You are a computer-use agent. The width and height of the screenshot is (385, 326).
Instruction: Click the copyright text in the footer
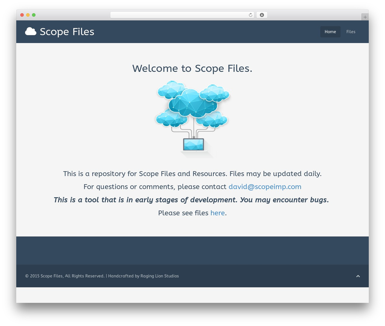(x=102, y=276)
